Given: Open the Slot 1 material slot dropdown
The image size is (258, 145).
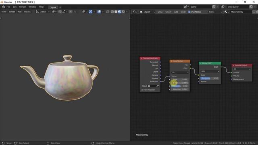Looking at the screenshot, I should (x=215, y=12).
